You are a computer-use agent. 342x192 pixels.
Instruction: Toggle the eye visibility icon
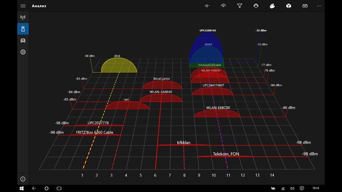pyautogui.click(x=223, y=6)
